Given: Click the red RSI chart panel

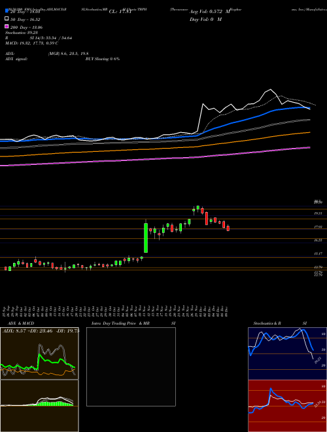Looking at the screenshot, I should click(288, 406).
